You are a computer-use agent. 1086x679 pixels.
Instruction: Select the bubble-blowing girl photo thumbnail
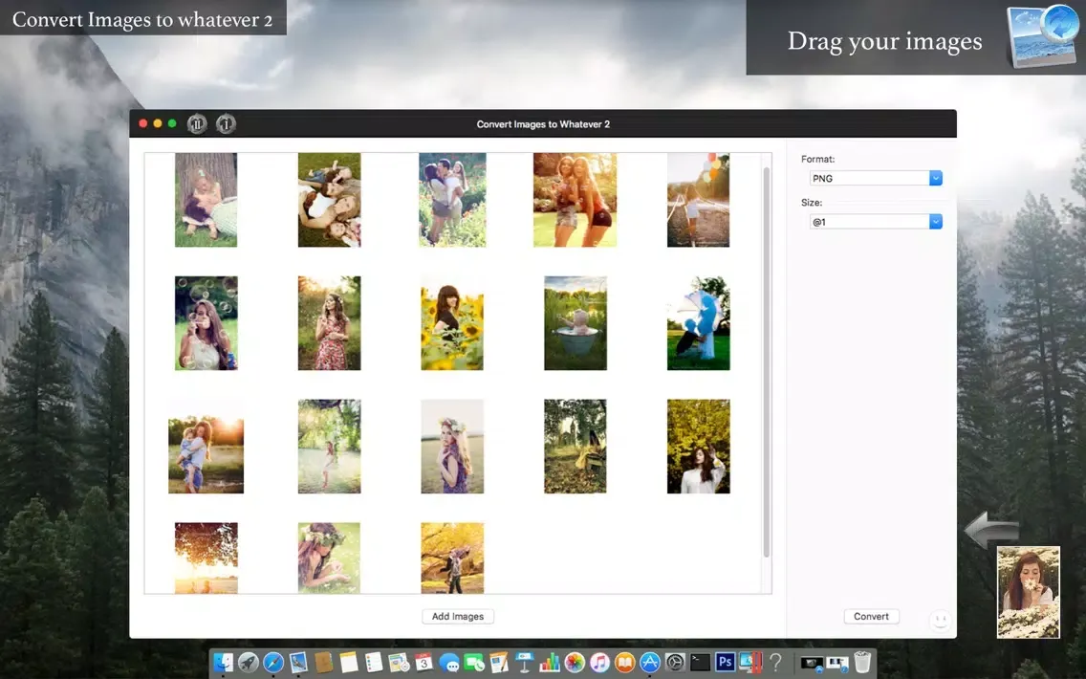[x=206, y=322]
